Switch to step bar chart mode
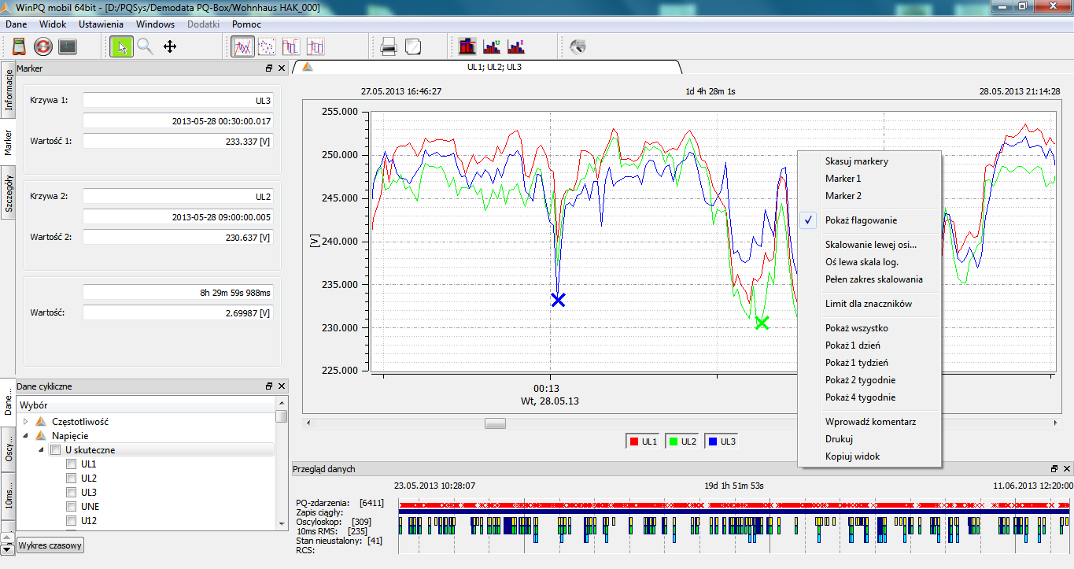Screen dimensions: 1074x569 (291, 46)
